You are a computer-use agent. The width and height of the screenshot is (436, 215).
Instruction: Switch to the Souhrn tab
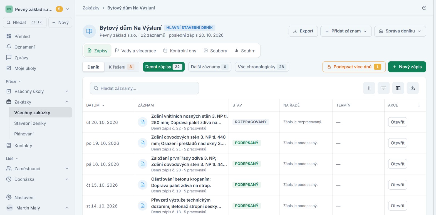[245, 51]
